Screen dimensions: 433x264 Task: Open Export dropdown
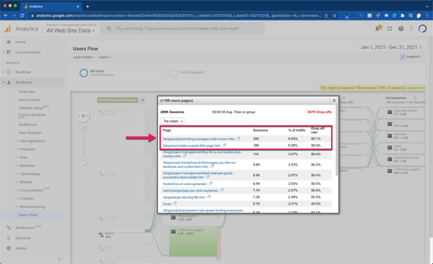(105, 57)
